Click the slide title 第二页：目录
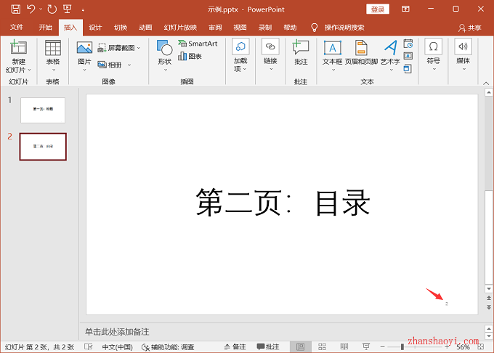Screen dimensions: 494x353 click(x=283, y=203)
